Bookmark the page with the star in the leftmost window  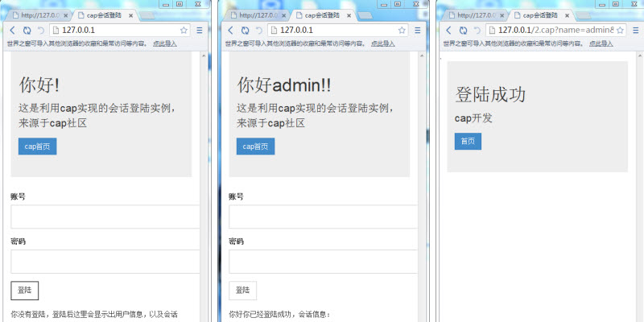coord(184,30)
